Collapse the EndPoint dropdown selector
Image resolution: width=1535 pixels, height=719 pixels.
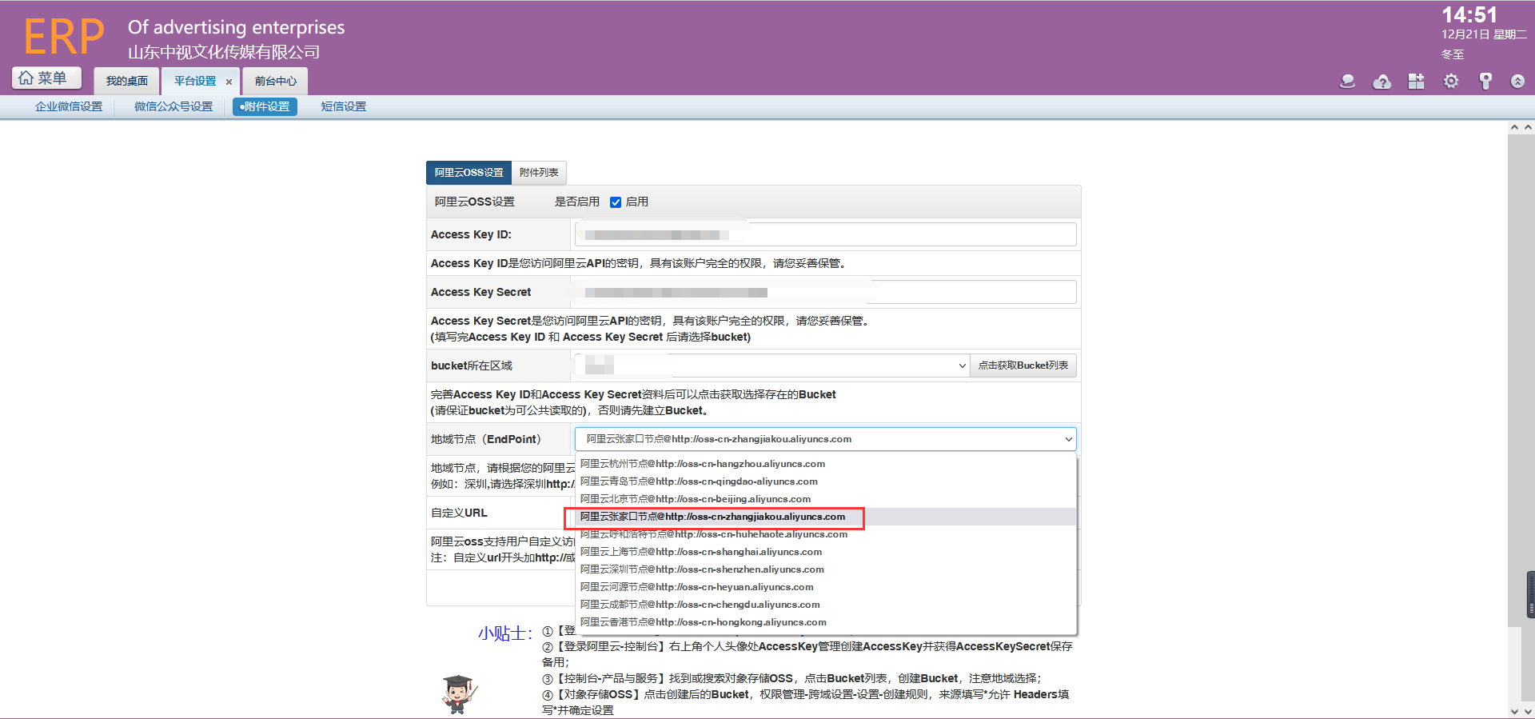click(825, 439)
